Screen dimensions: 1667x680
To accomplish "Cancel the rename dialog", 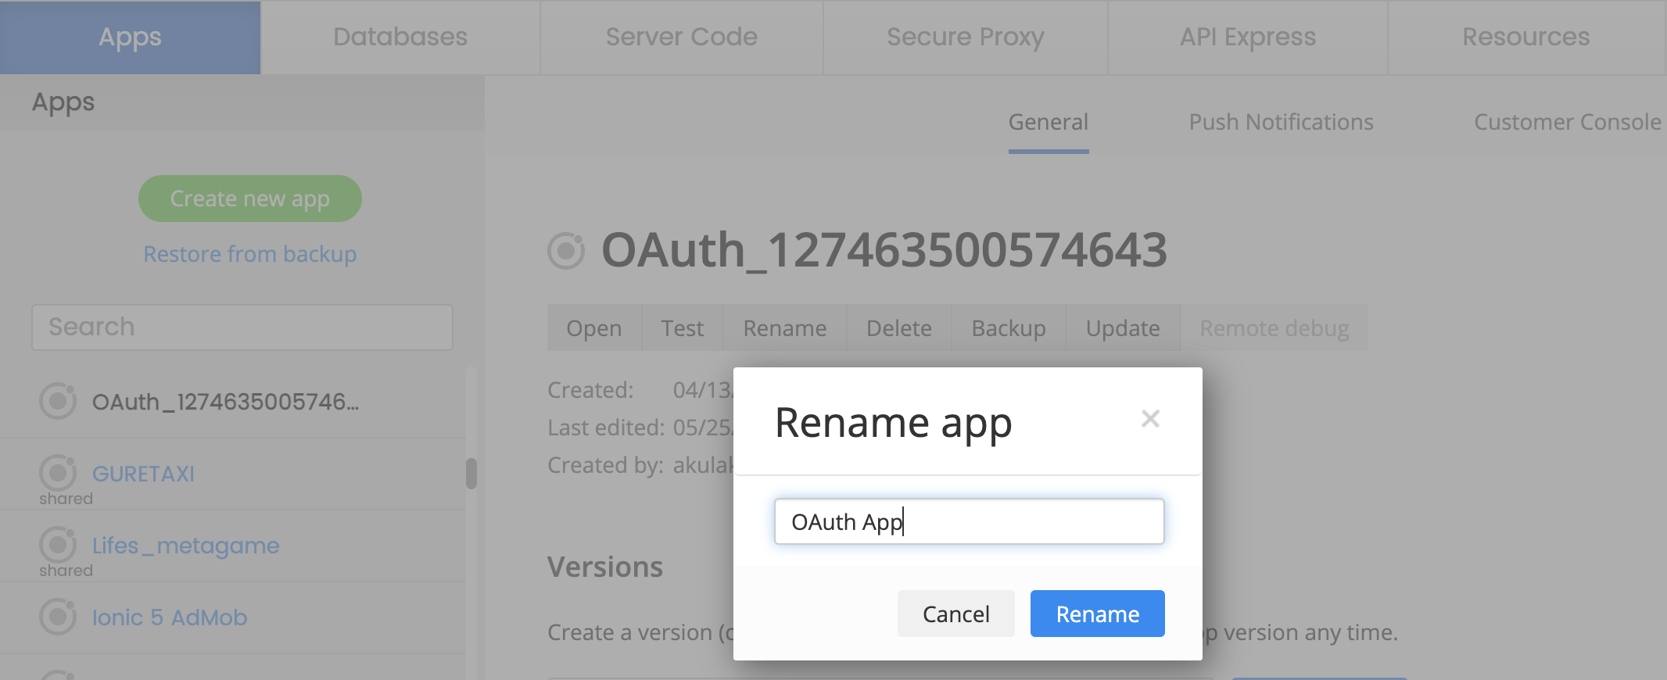I will pyautogui.click(x=955, y=614).
